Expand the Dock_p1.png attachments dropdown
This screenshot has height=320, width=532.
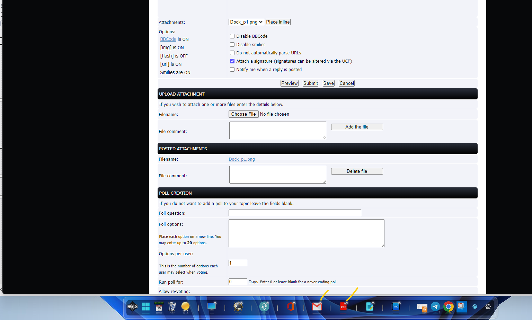click(246, 22)
